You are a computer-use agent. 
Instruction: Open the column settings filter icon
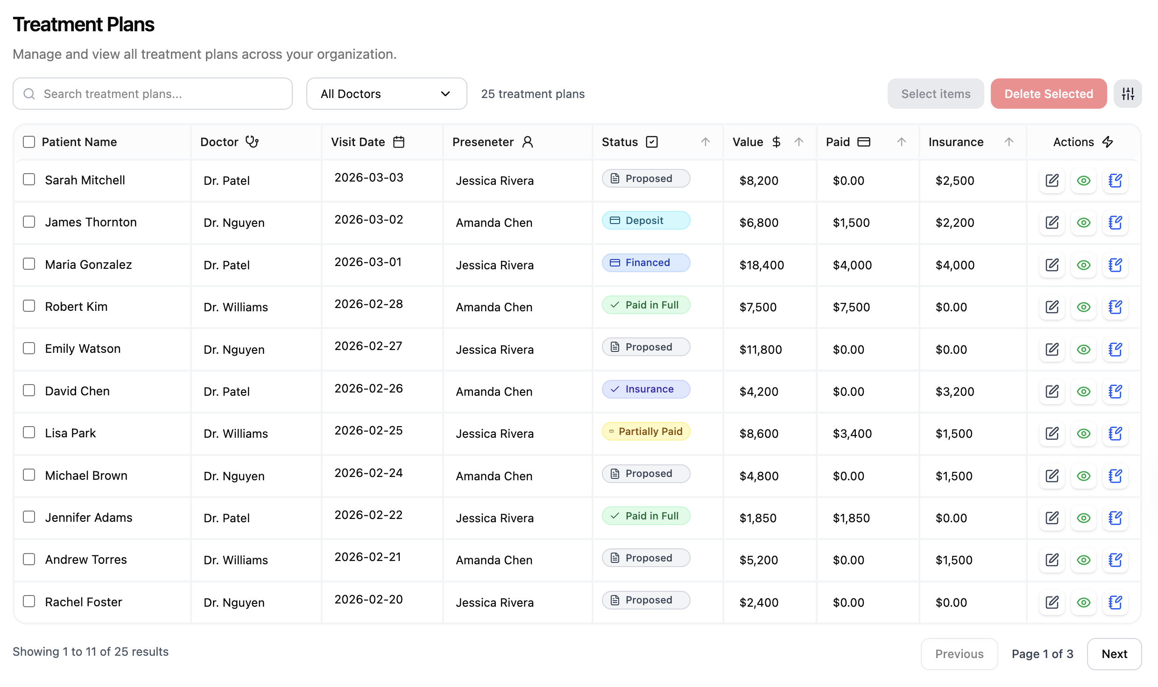point(1128,93)
